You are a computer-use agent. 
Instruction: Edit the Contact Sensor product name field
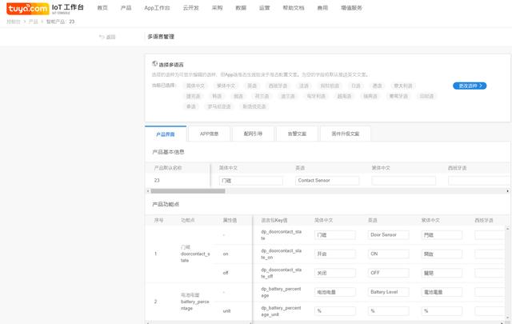pyautogui.click(x=327, y=180)
